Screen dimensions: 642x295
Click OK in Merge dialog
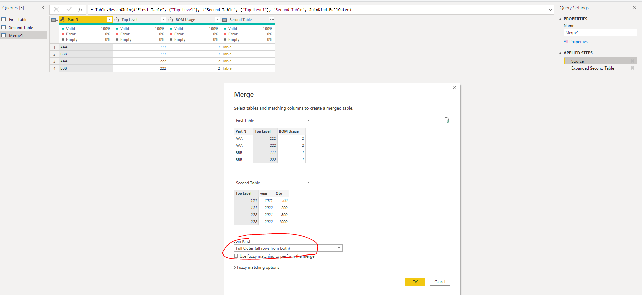coord(415,282)
